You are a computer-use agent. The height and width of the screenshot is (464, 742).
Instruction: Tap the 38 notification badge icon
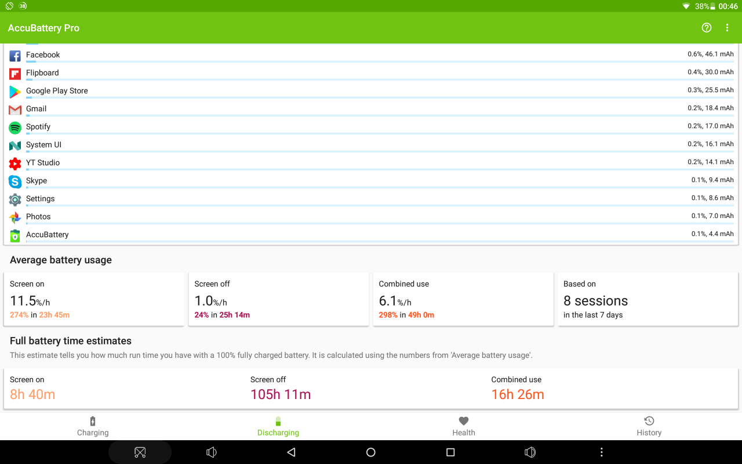pyautogui.click(x=23, y=6)
